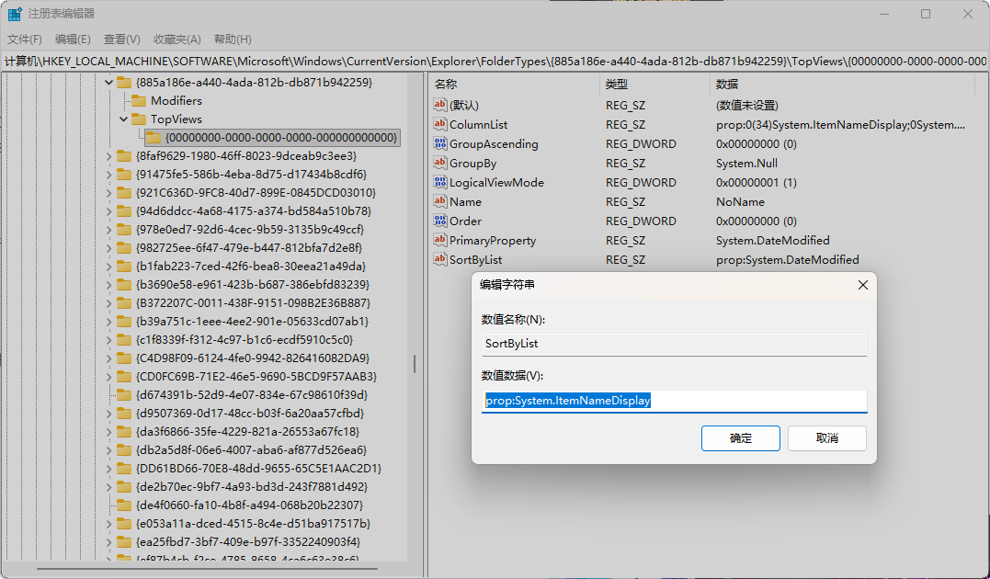
Task: Cancel the string edit with 取消
Action: (x=827, y=438)
